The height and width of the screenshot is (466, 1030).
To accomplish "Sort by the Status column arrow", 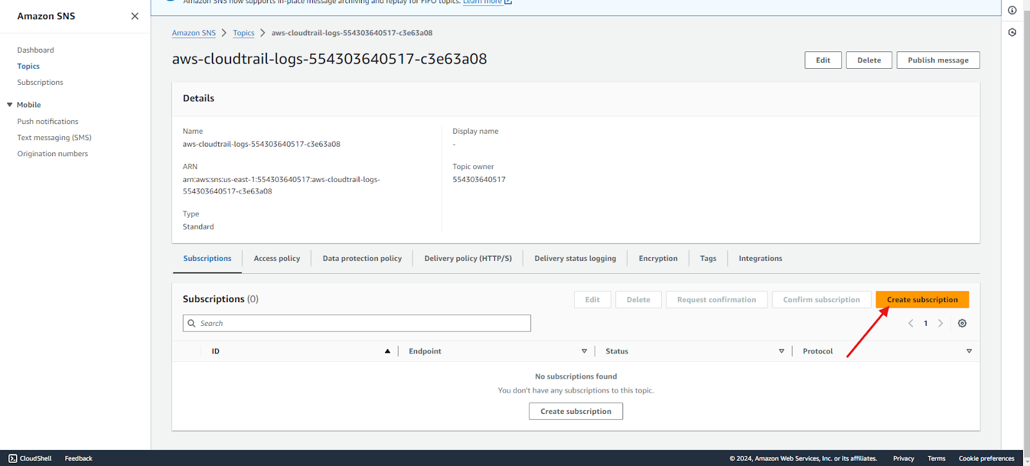I will [x=782, y=352].
